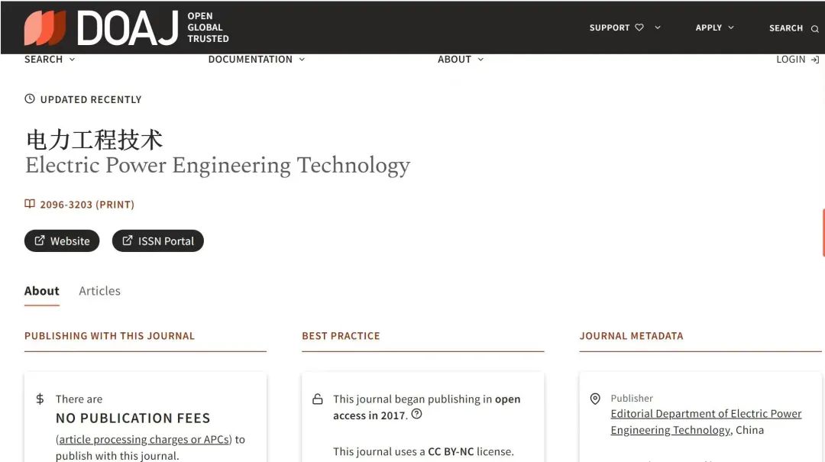This screenshot has width=825, height=462.
Task: Open the Editorial Department publisher link
Action: (706, 414)
